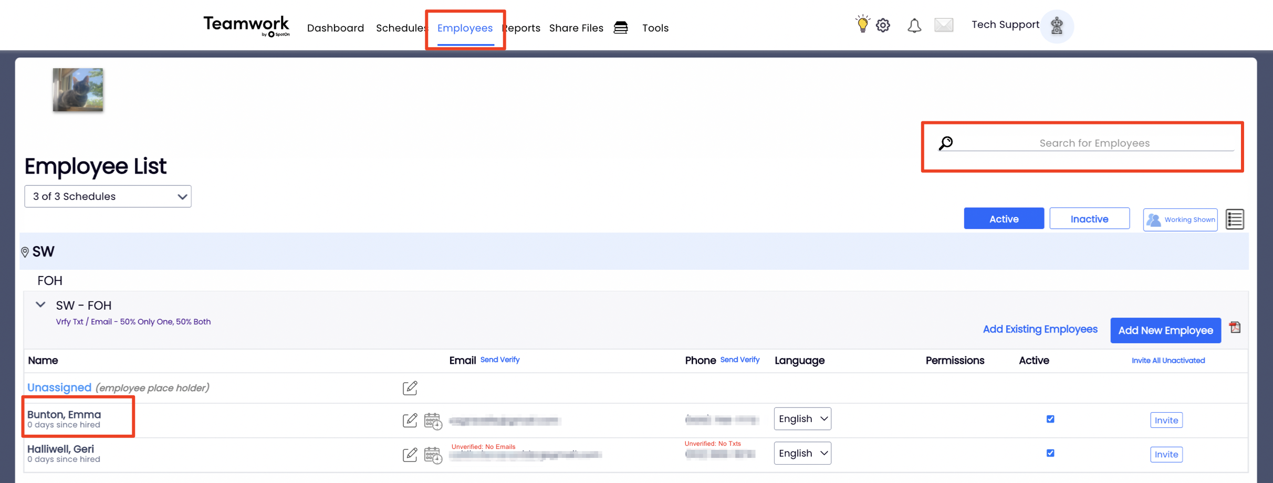Open language dropdown for Halliwell, Geri
The image size is (1273, 483).
pyautogui.click(x=802, y=453)
